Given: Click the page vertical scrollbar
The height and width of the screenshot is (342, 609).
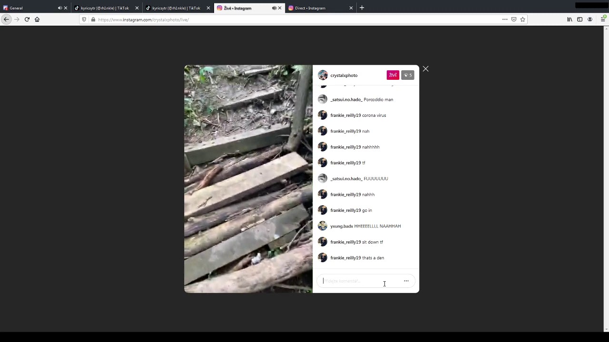Looking at the screenshot, I should click(606, 179).
